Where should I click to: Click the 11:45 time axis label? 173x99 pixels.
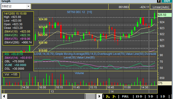76,88
